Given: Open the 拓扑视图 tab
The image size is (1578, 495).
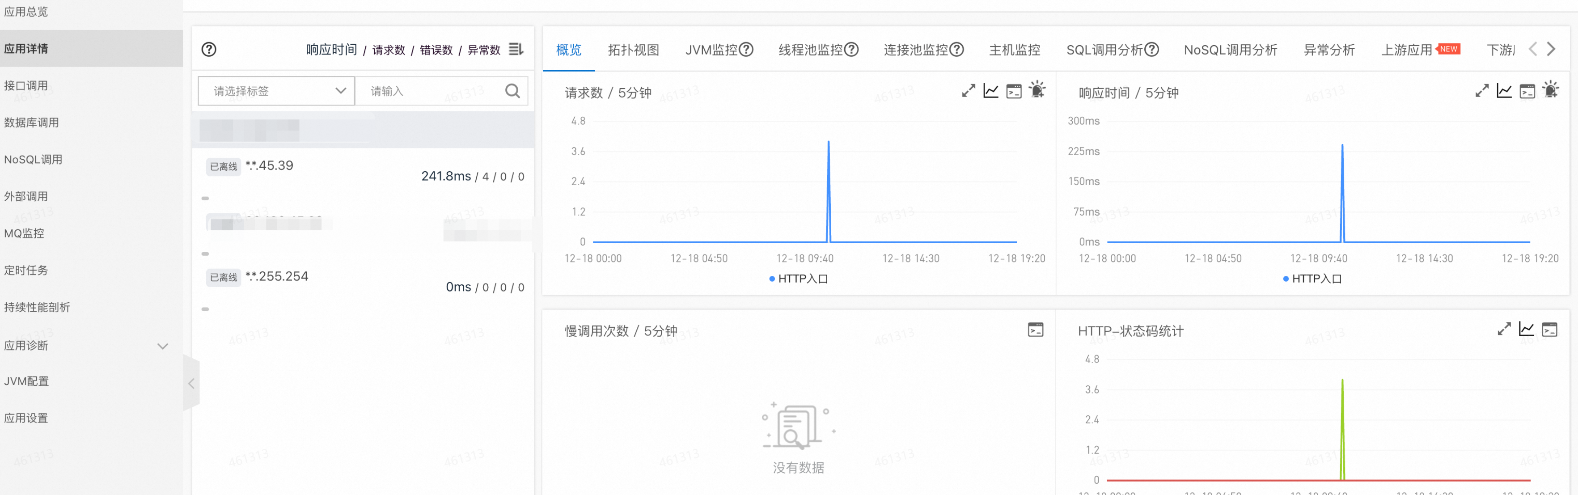Looking at the screenshot, I should [633, 50].
